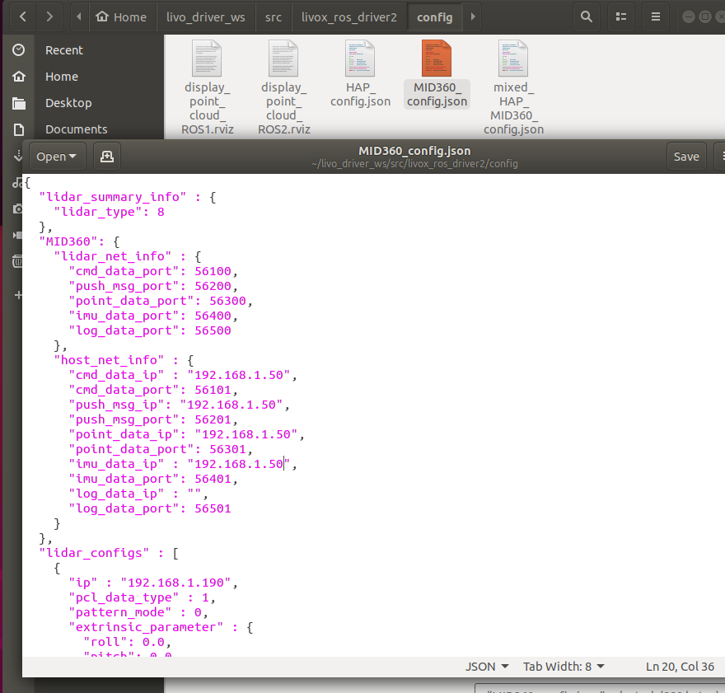725x693 pixels.
Task: Click the "extrinsic_parameter" key
Action: click(146, 627)
